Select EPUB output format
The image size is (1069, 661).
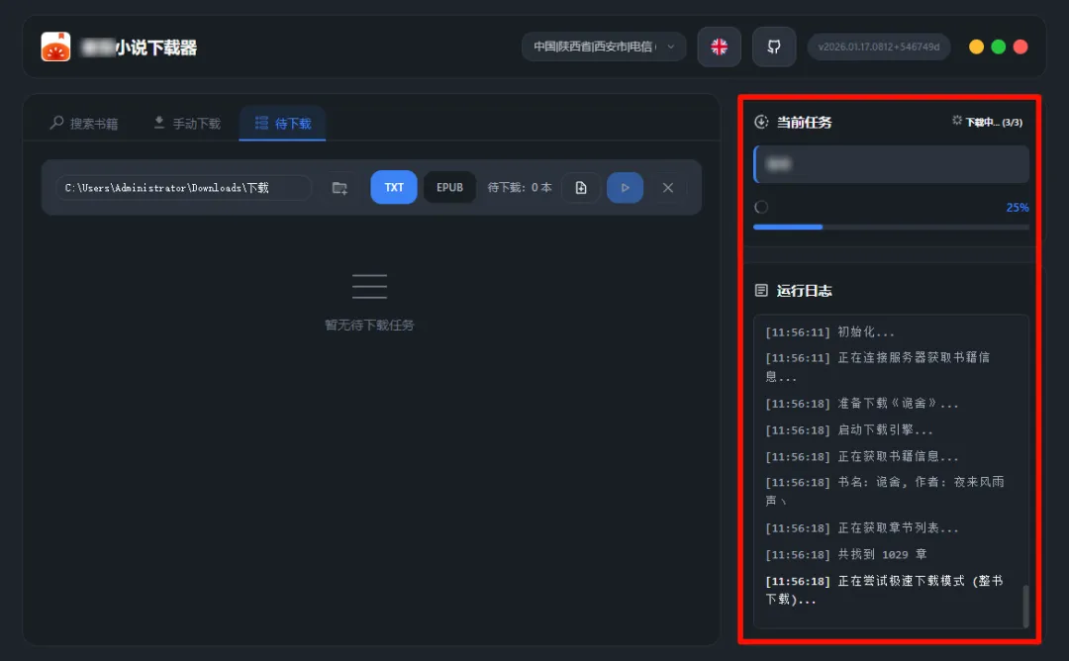click(450, 187)
